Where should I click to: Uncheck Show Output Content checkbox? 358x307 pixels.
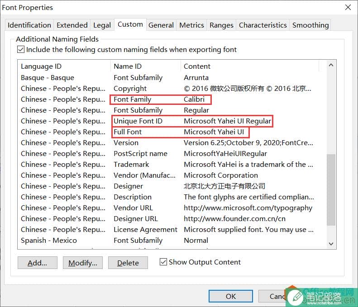coord(163,262)
